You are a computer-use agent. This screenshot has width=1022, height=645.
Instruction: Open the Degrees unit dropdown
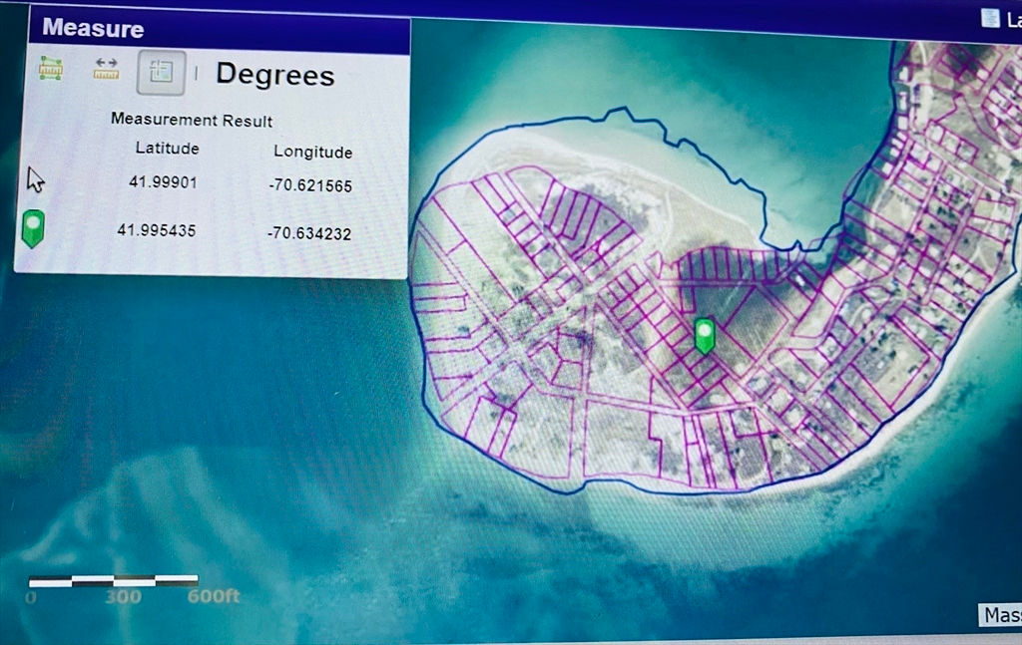click(275, 74)
